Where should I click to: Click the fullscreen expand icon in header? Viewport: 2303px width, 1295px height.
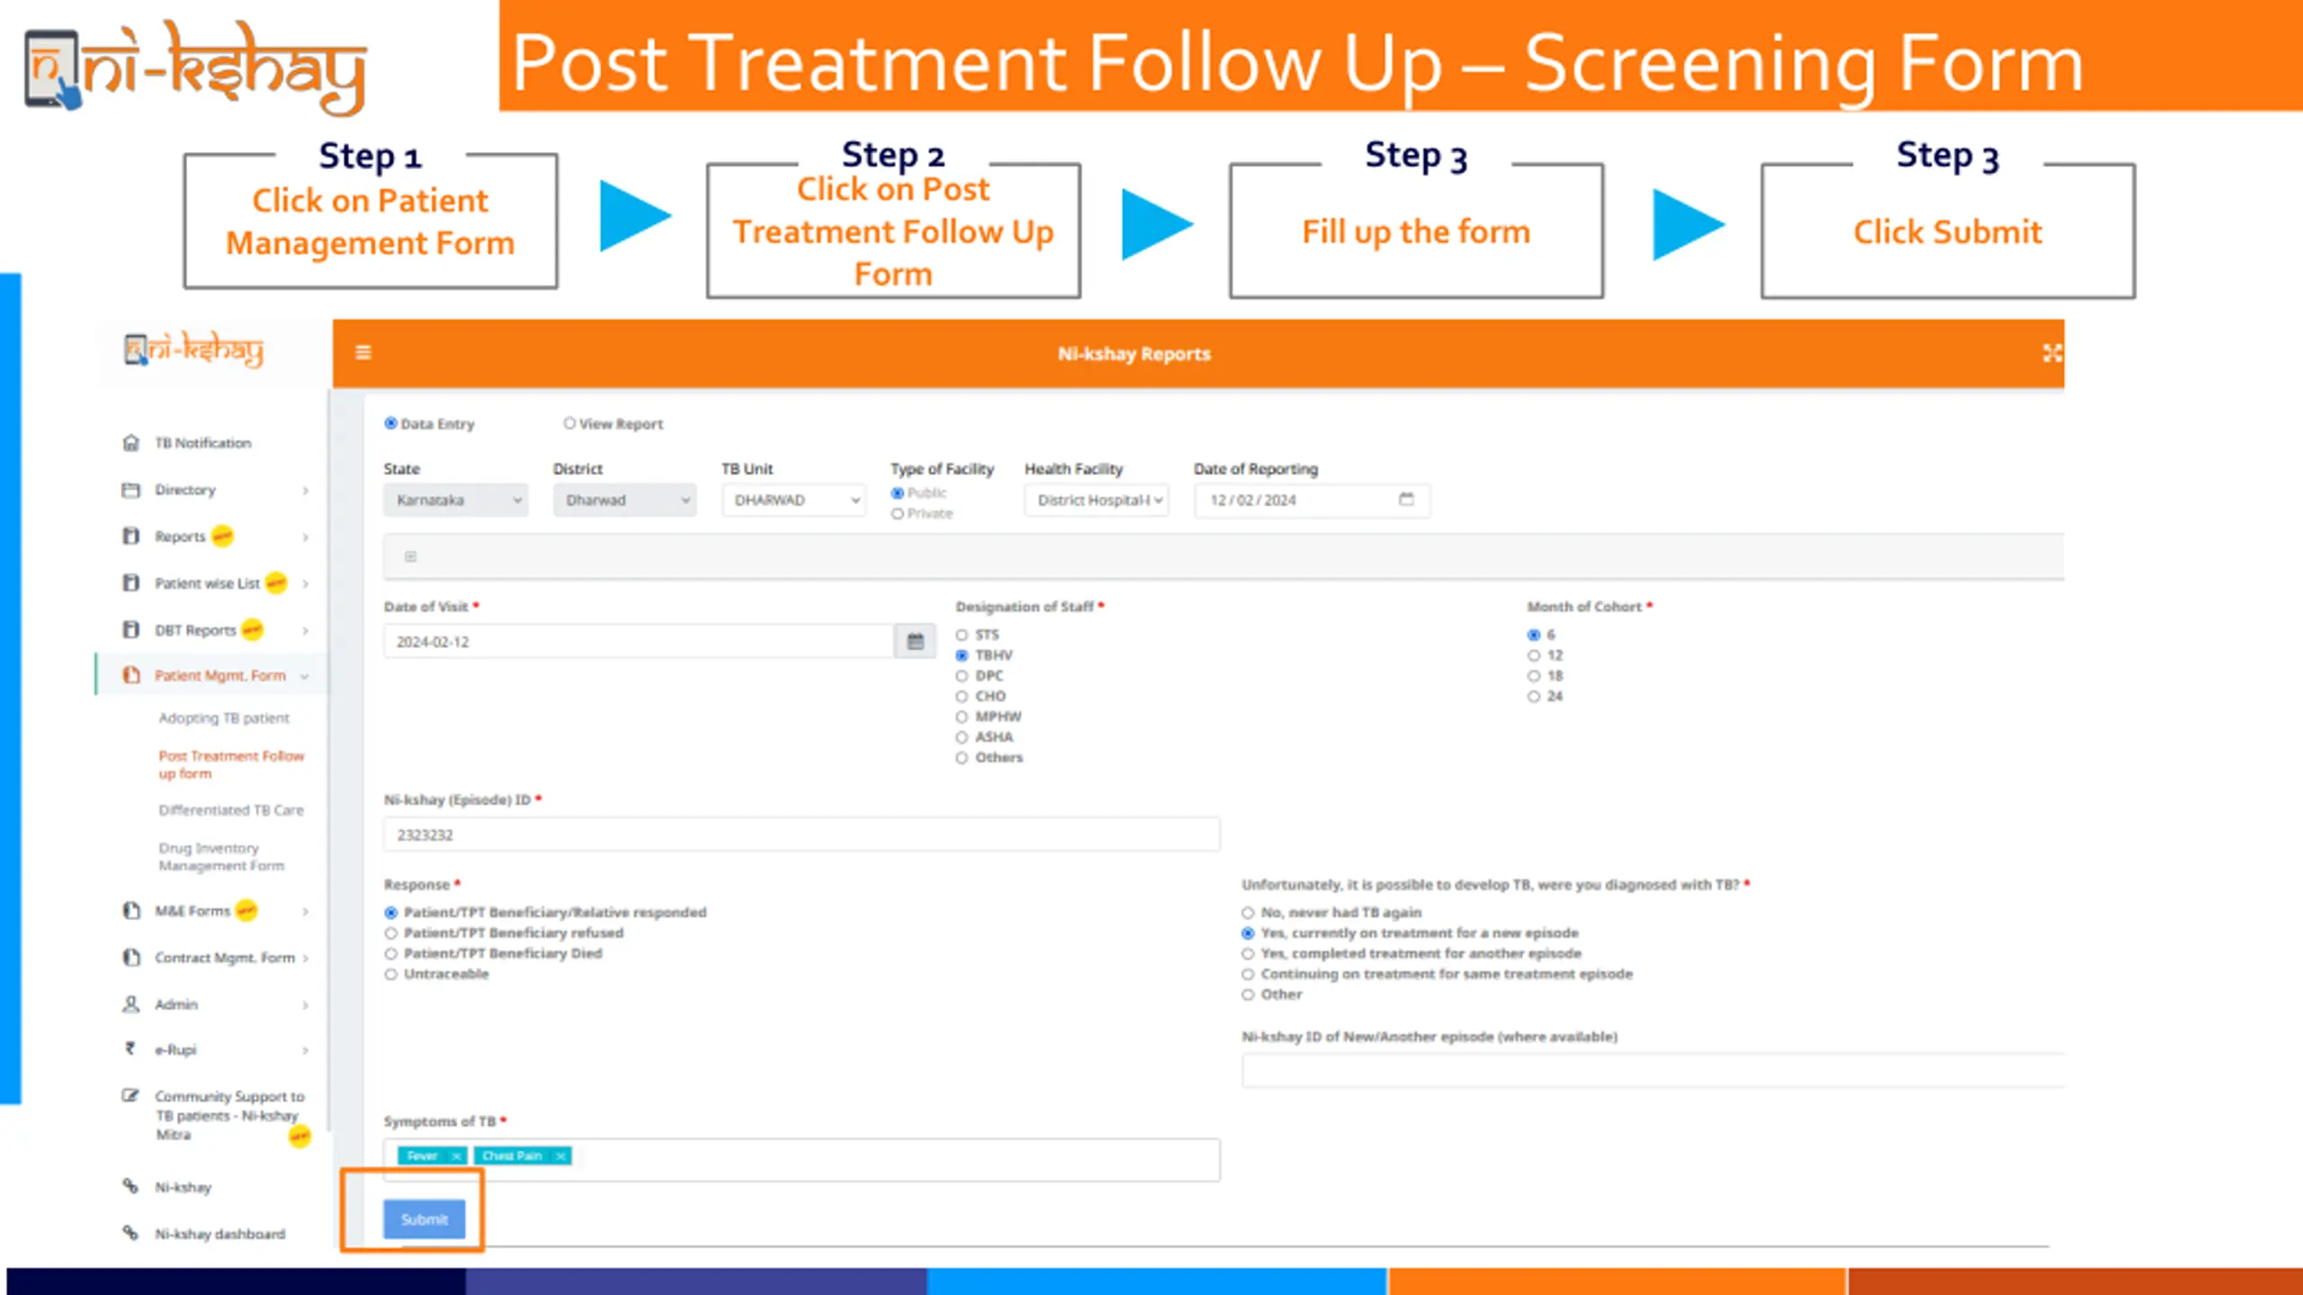[x=2052, y=353]
